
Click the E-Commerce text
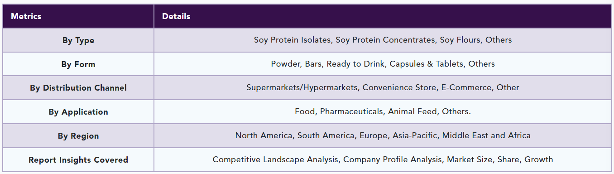click(466, 87)
